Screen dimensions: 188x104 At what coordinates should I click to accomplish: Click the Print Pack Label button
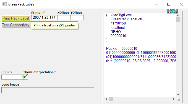click(16, 18)
